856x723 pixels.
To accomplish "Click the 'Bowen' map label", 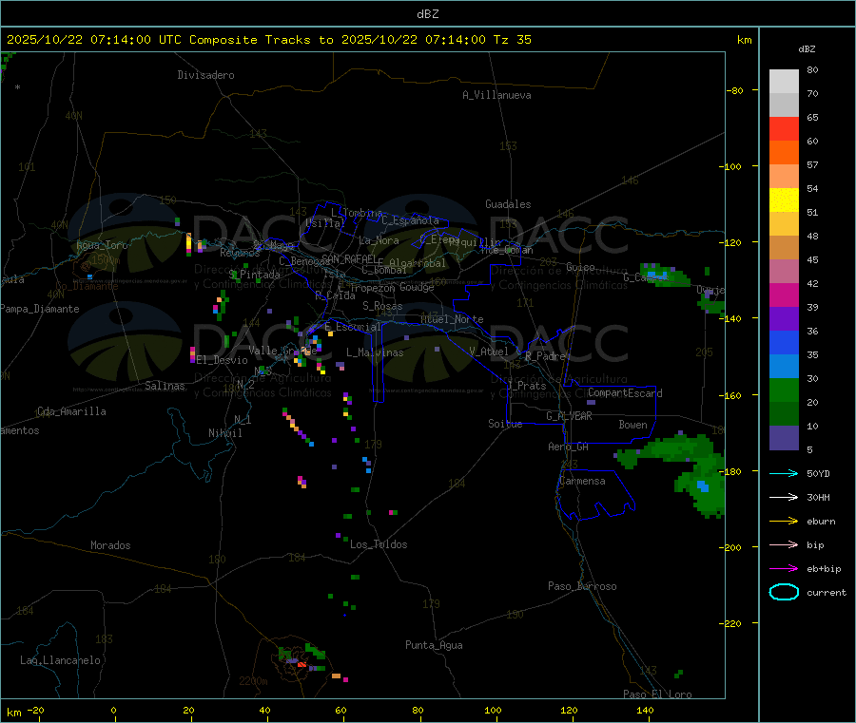I will pyautogui.click(x=633, y=425).
